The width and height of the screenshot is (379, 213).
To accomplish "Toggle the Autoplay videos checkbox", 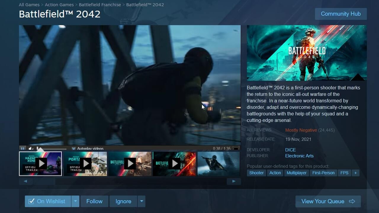I will 74,149.
